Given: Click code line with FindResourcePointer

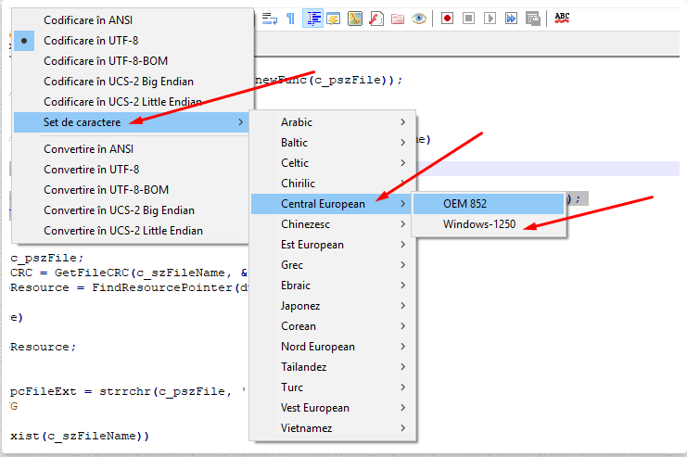Looking at the screenshot, I should click(129, 288).
